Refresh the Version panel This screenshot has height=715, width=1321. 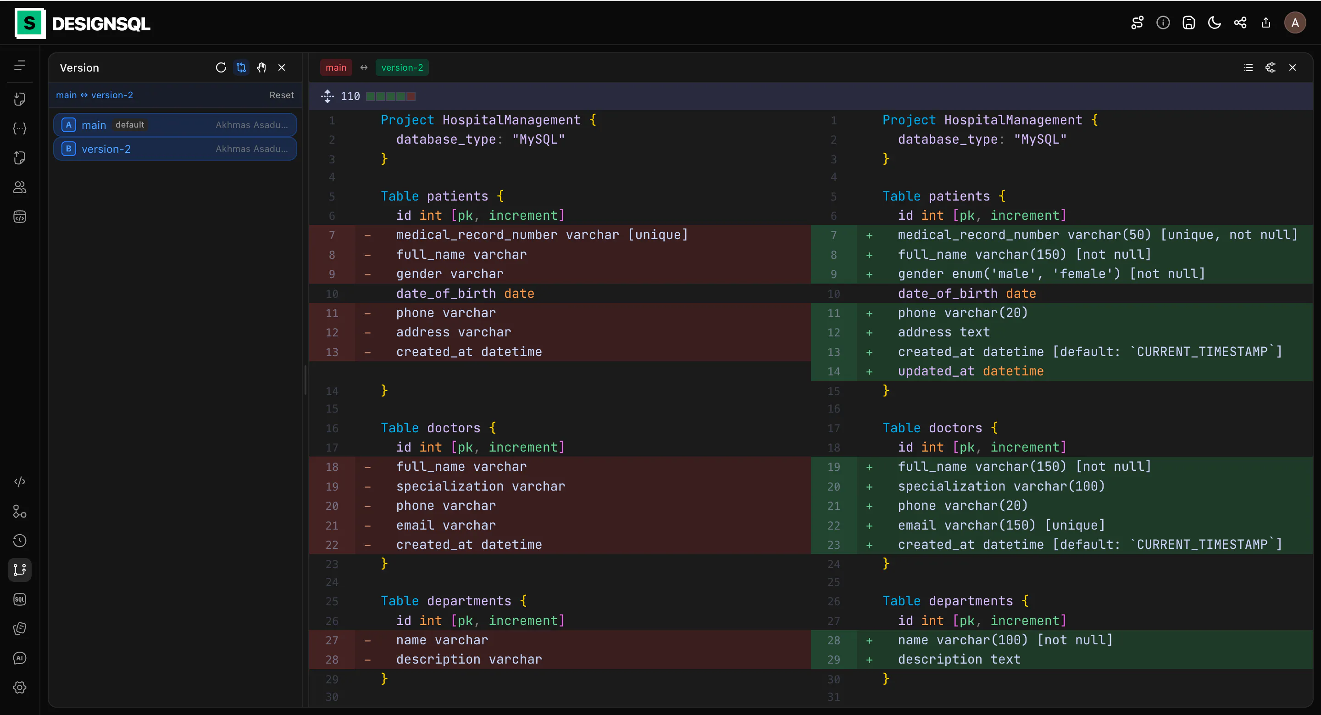pos(221,68)
